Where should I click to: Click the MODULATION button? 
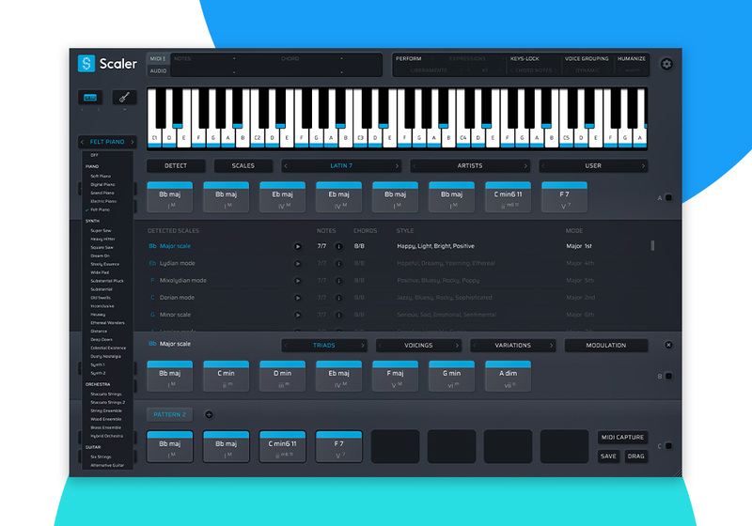coord(606,345)
